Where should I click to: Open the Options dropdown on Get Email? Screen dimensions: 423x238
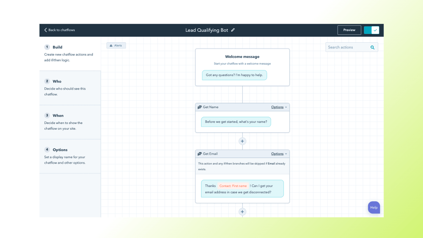click(x=278, y=153)
